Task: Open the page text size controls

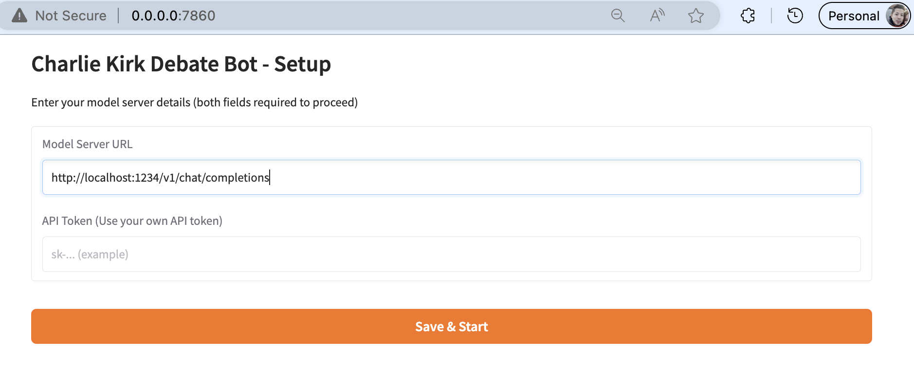Action: 657,15
